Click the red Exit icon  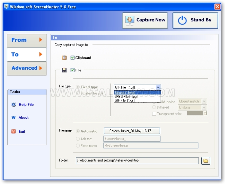[14, 131]
